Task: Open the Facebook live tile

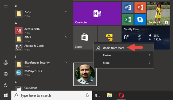Action: click(x=158, y=14)
